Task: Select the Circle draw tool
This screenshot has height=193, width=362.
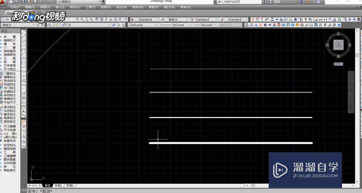Action: click(x=23, y=59)
